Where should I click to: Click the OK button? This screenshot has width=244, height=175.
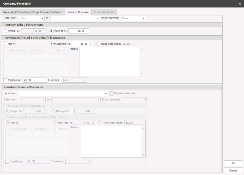[233, 163]
